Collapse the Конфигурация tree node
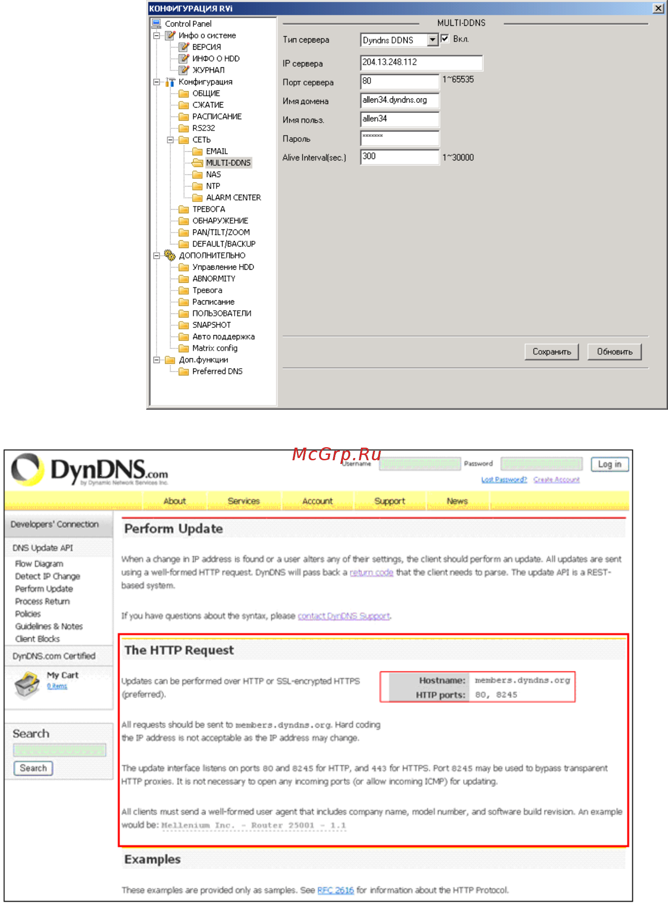 tap(156, 82)
